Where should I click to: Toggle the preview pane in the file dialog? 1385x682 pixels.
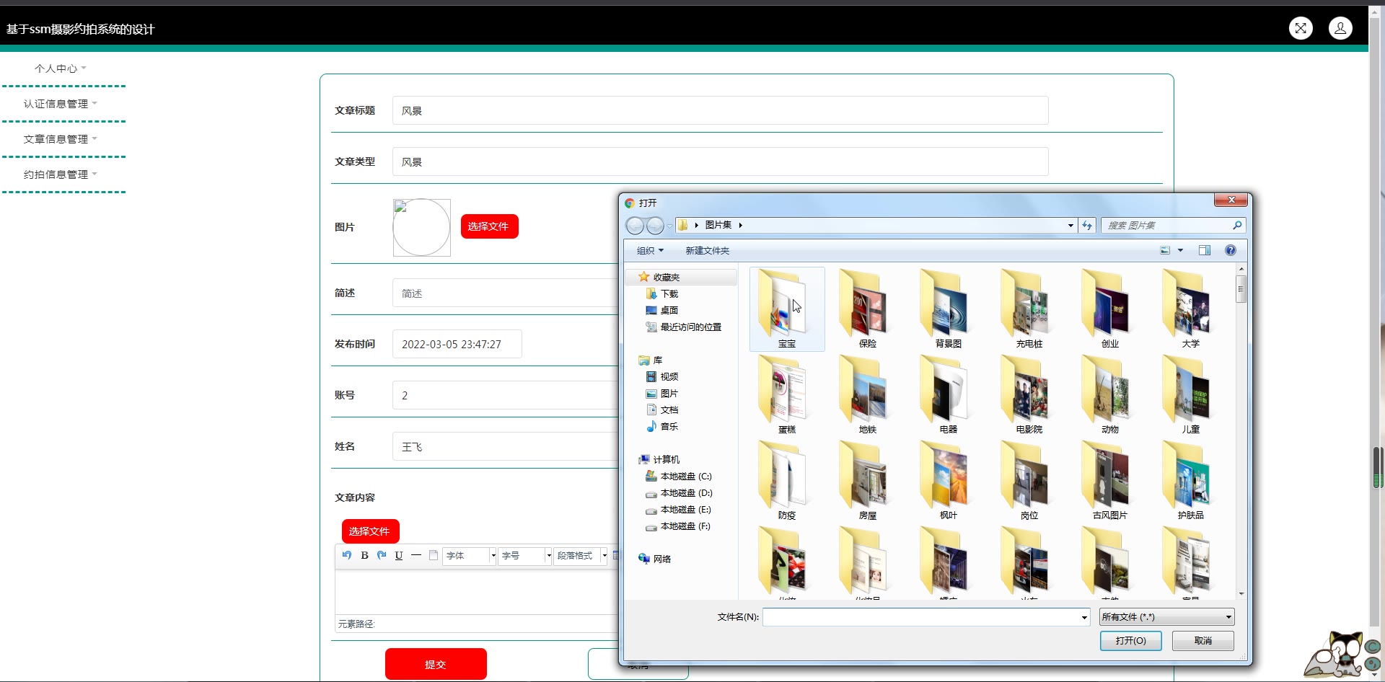[x=1205, y=250]
